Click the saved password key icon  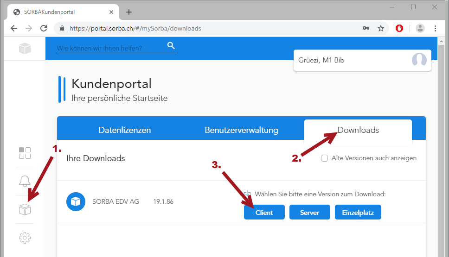366,28
